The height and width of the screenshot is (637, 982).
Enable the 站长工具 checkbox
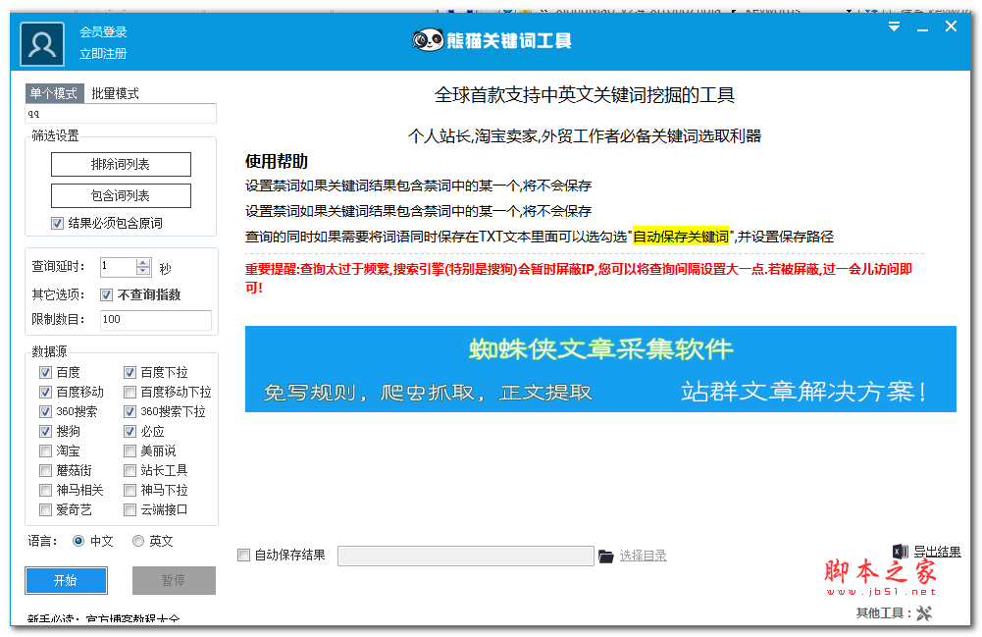pos(129,470)
